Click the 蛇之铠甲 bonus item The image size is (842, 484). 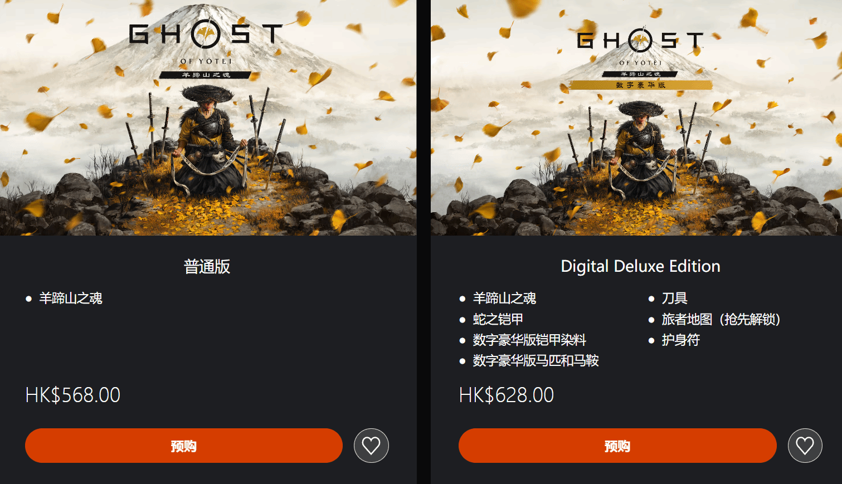498,319
